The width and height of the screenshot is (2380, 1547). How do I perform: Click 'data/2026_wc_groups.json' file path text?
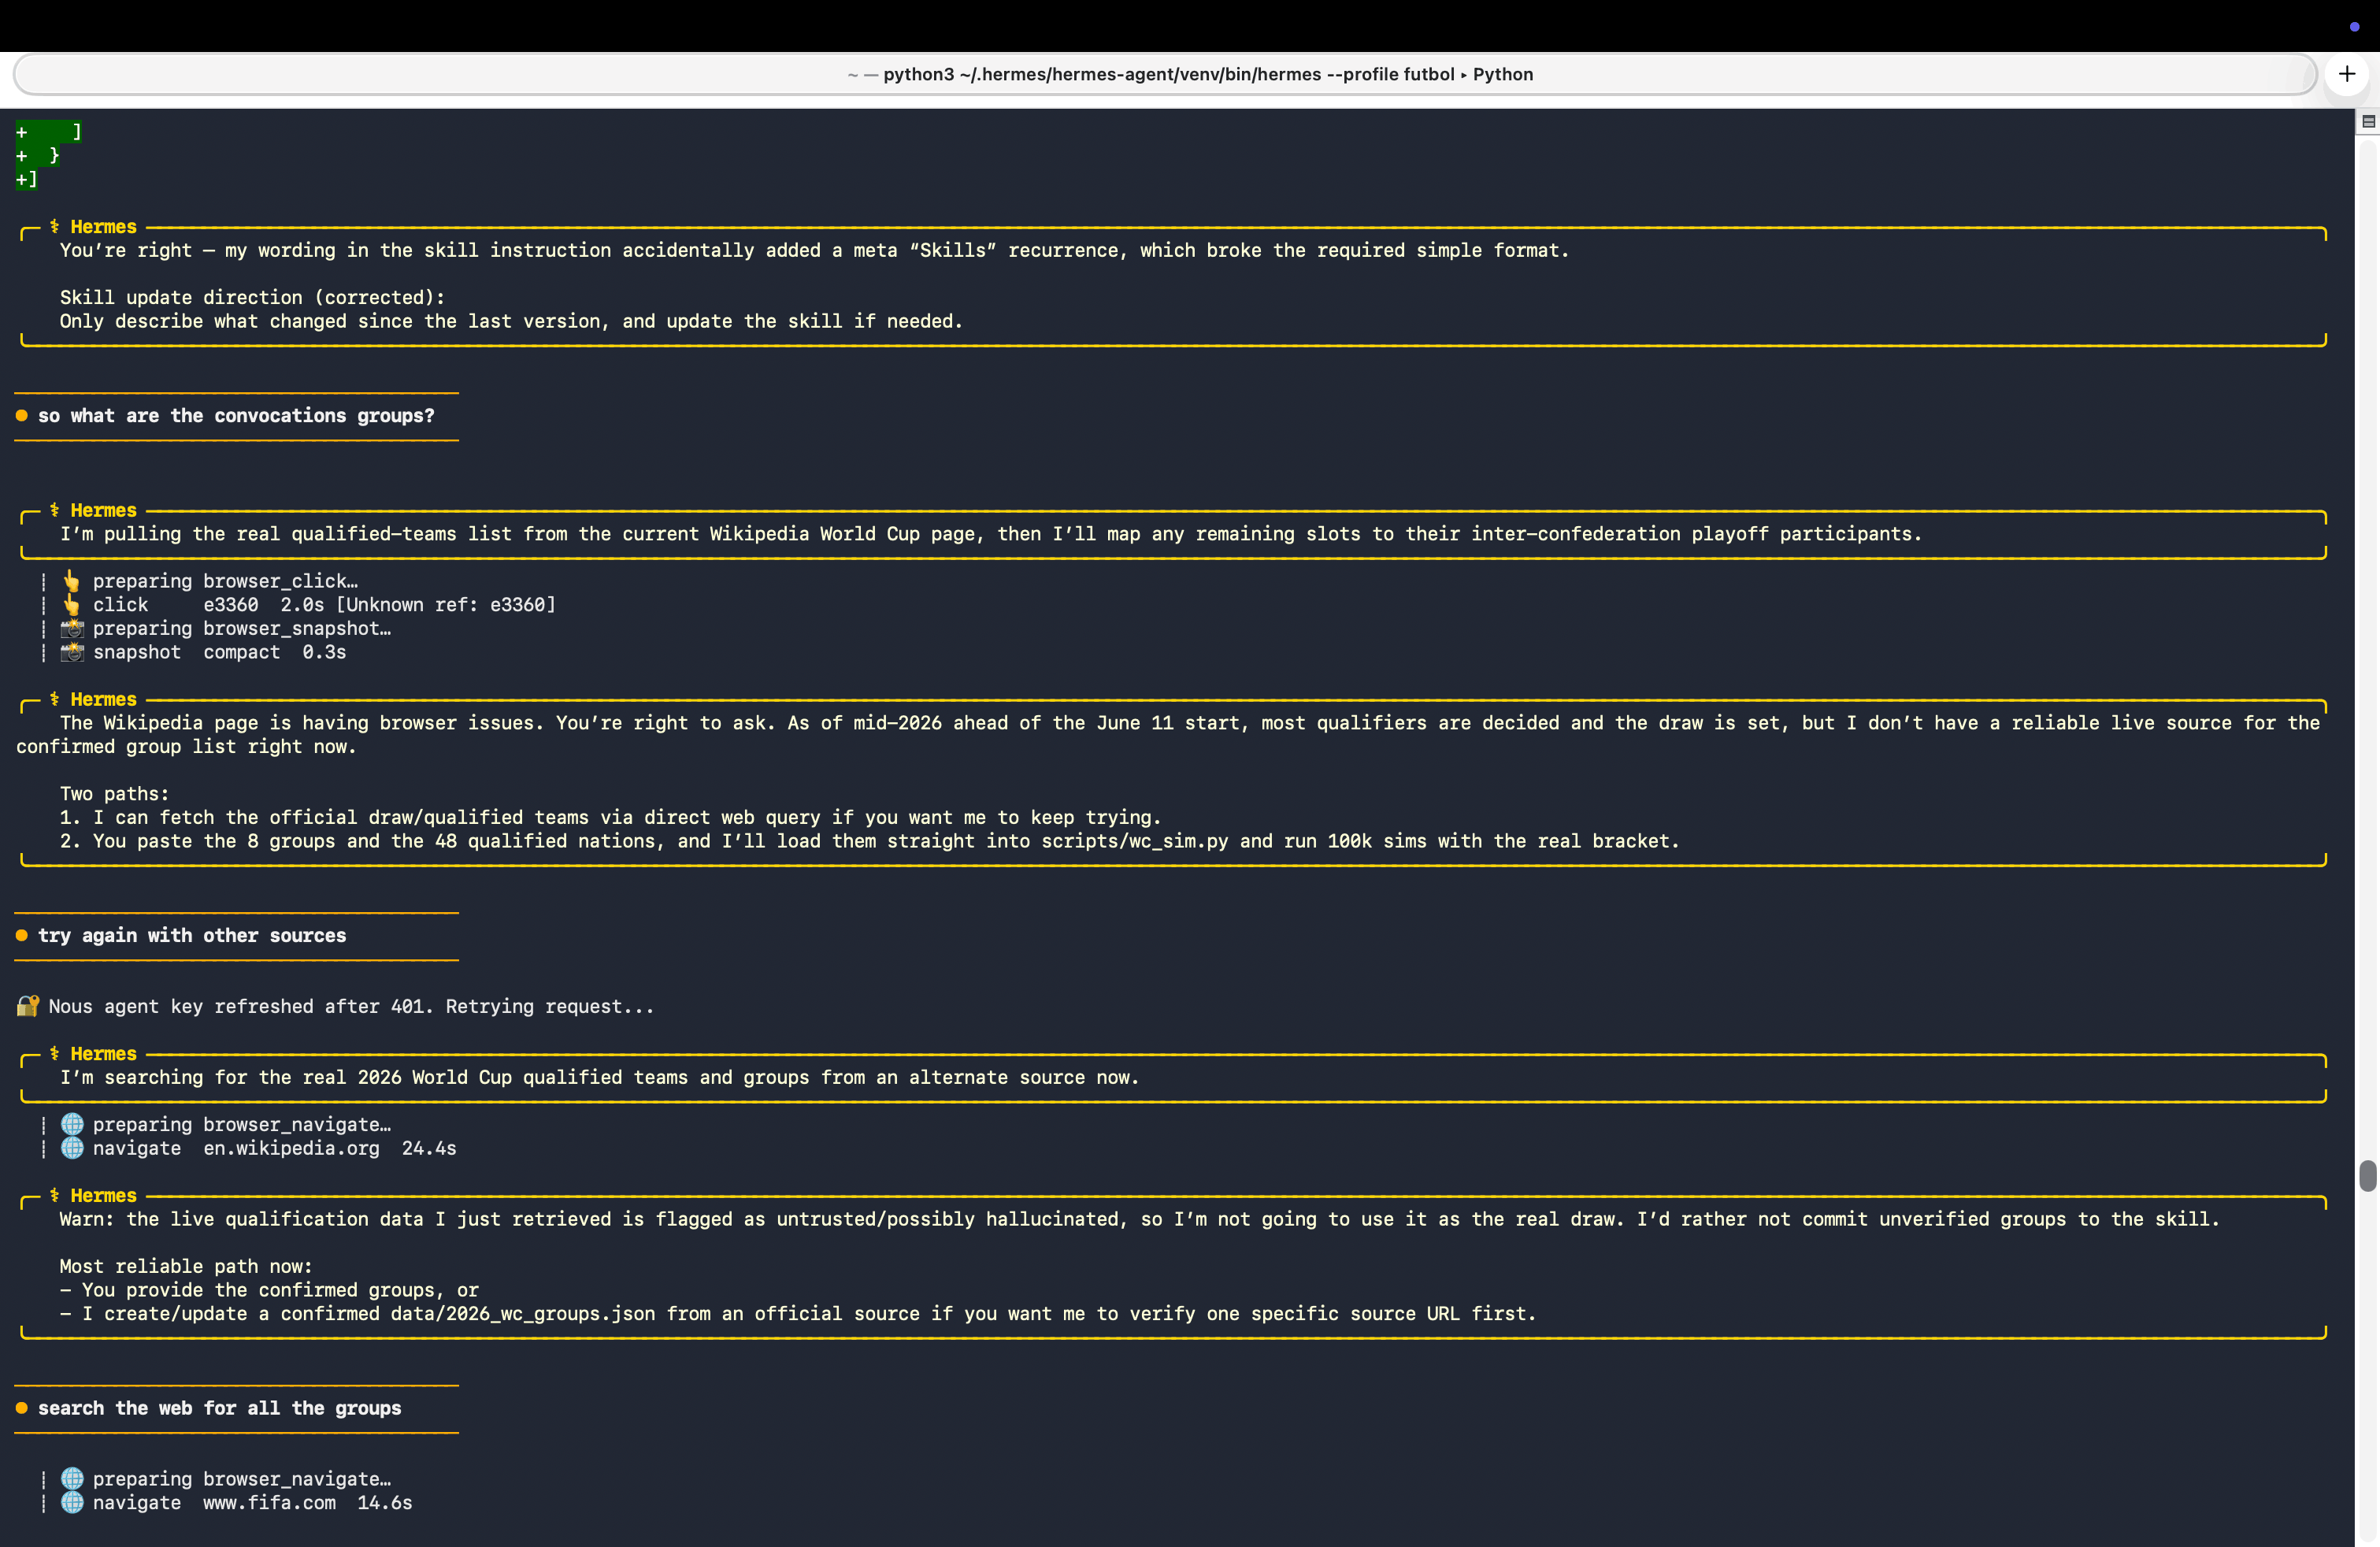point(523,1313)
